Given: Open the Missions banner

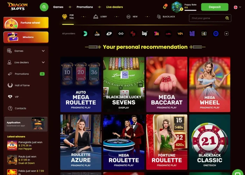Looking at the screenshot, I should (26, 37).
